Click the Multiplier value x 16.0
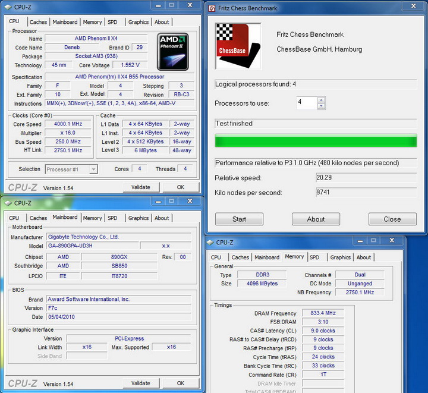This screenshot has width=428, height=393. click(x=68, y=133)
